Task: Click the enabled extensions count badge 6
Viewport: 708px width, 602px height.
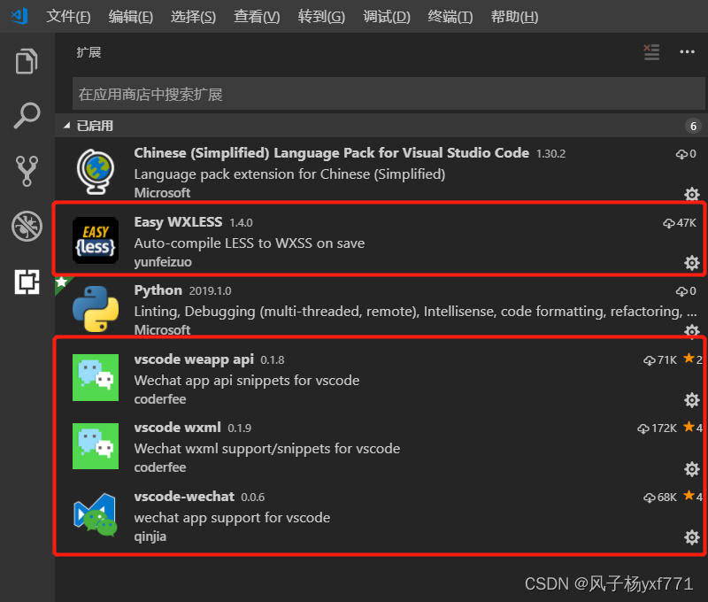Action: tap(693, 126)
